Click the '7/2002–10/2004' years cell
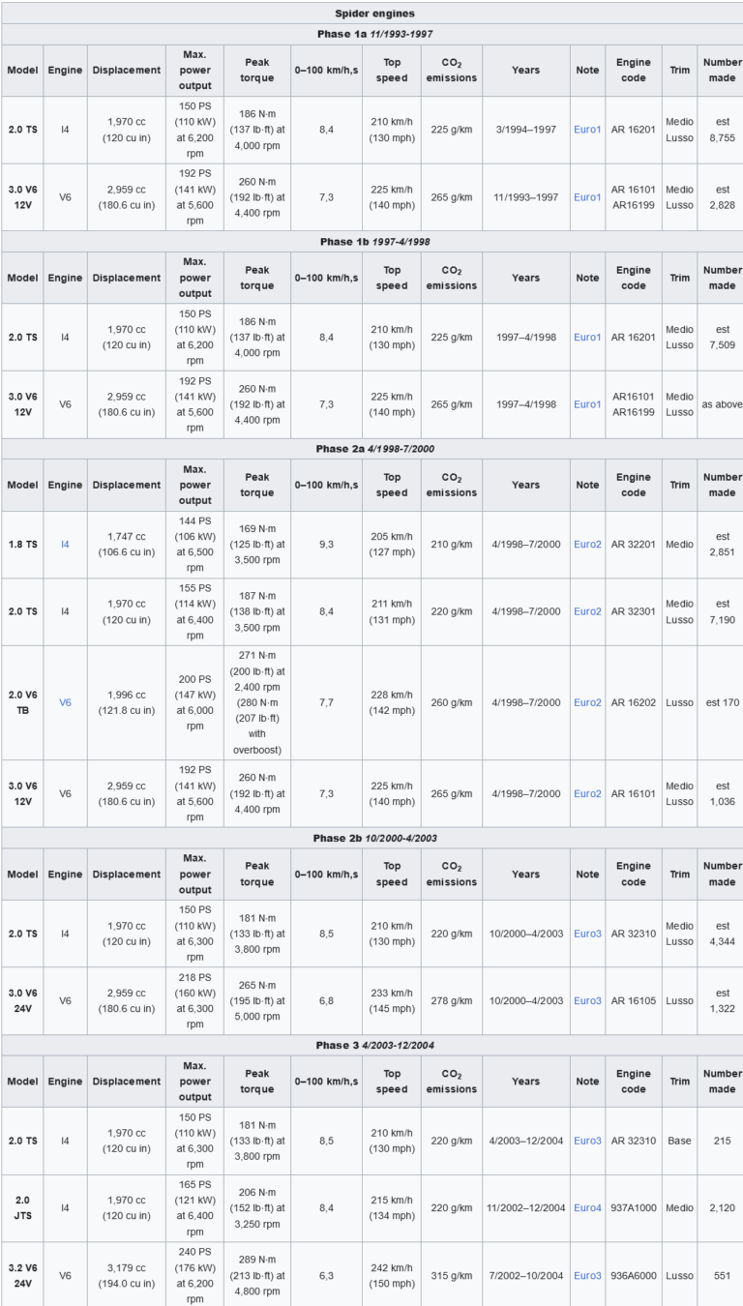This screenshot has height=1306, width=743. pyautogui.click(x=526, y=1275)
